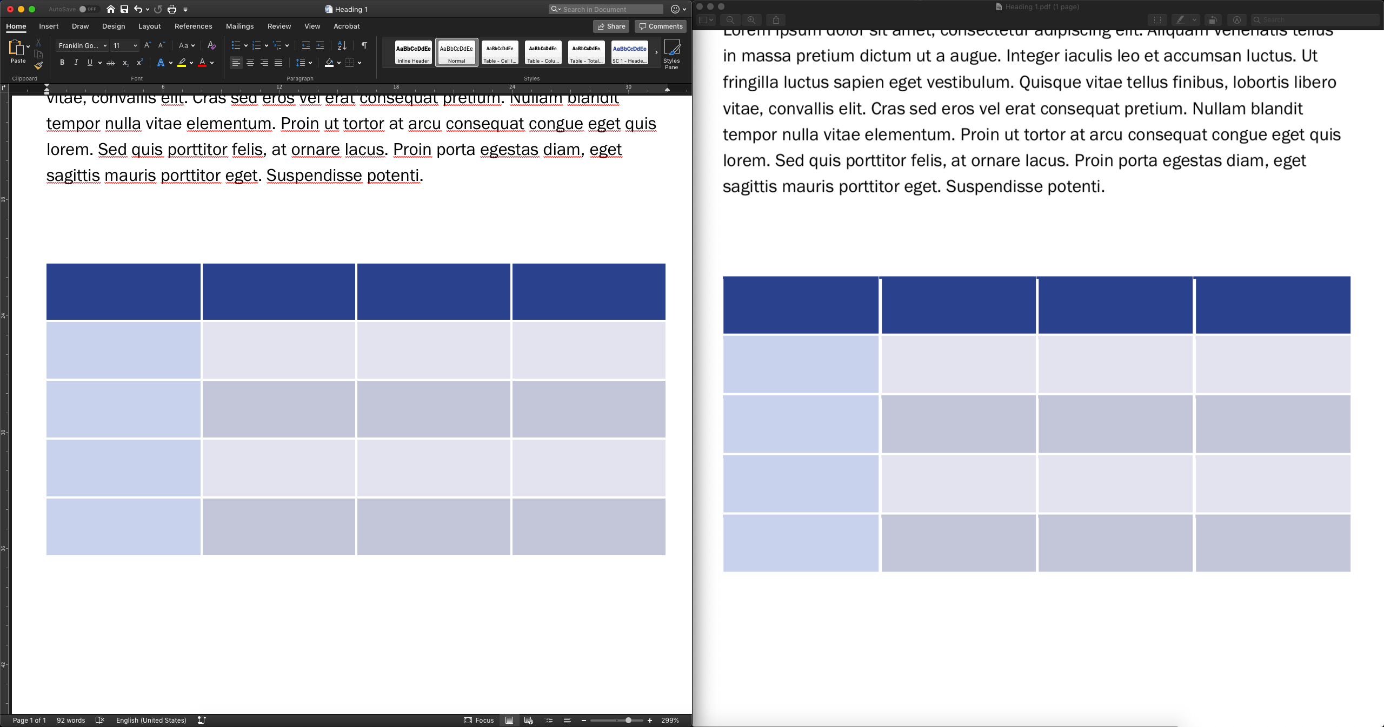Click the Strikethrough icon
Screen dimensions: 1384x727
pos(111,63)
